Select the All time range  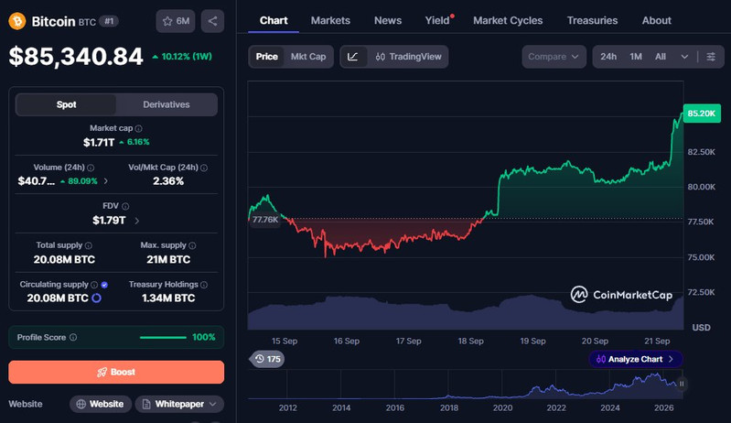point(661,57)
